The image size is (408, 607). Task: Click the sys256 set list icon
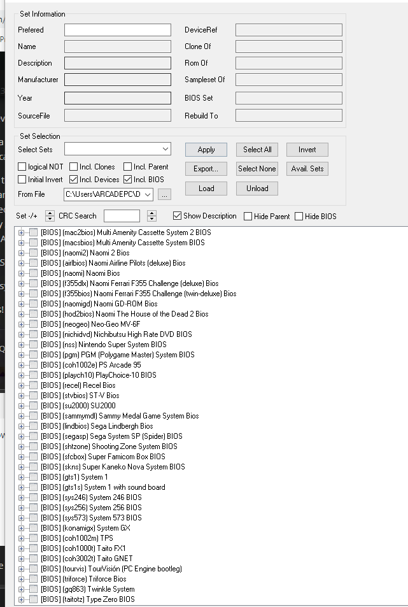(x=33, y=508)
